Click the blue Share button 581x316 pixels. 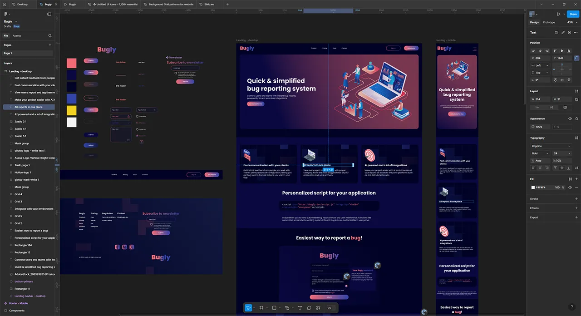point(573,14)
